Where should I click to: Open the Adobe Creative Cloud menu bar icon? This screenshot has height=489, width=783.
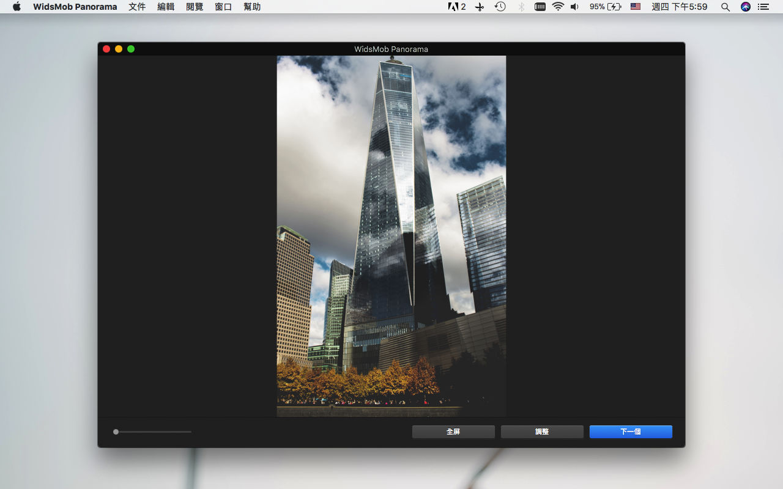[457, 7]
